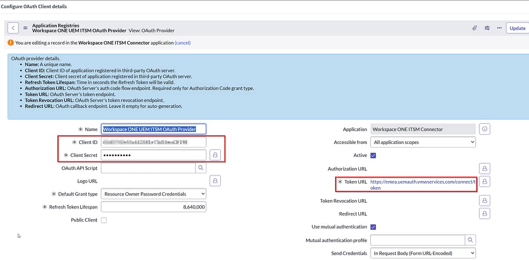Click the cancel link in the notice
Image resolution: width=529 pixels, height=260 pixels.
coord(183,43)
